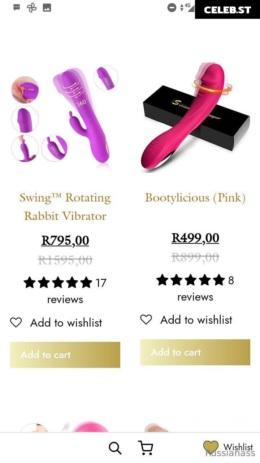Open the search magnifier icon
Viewport: 260px width, 463px height.
tap(115, 448)
